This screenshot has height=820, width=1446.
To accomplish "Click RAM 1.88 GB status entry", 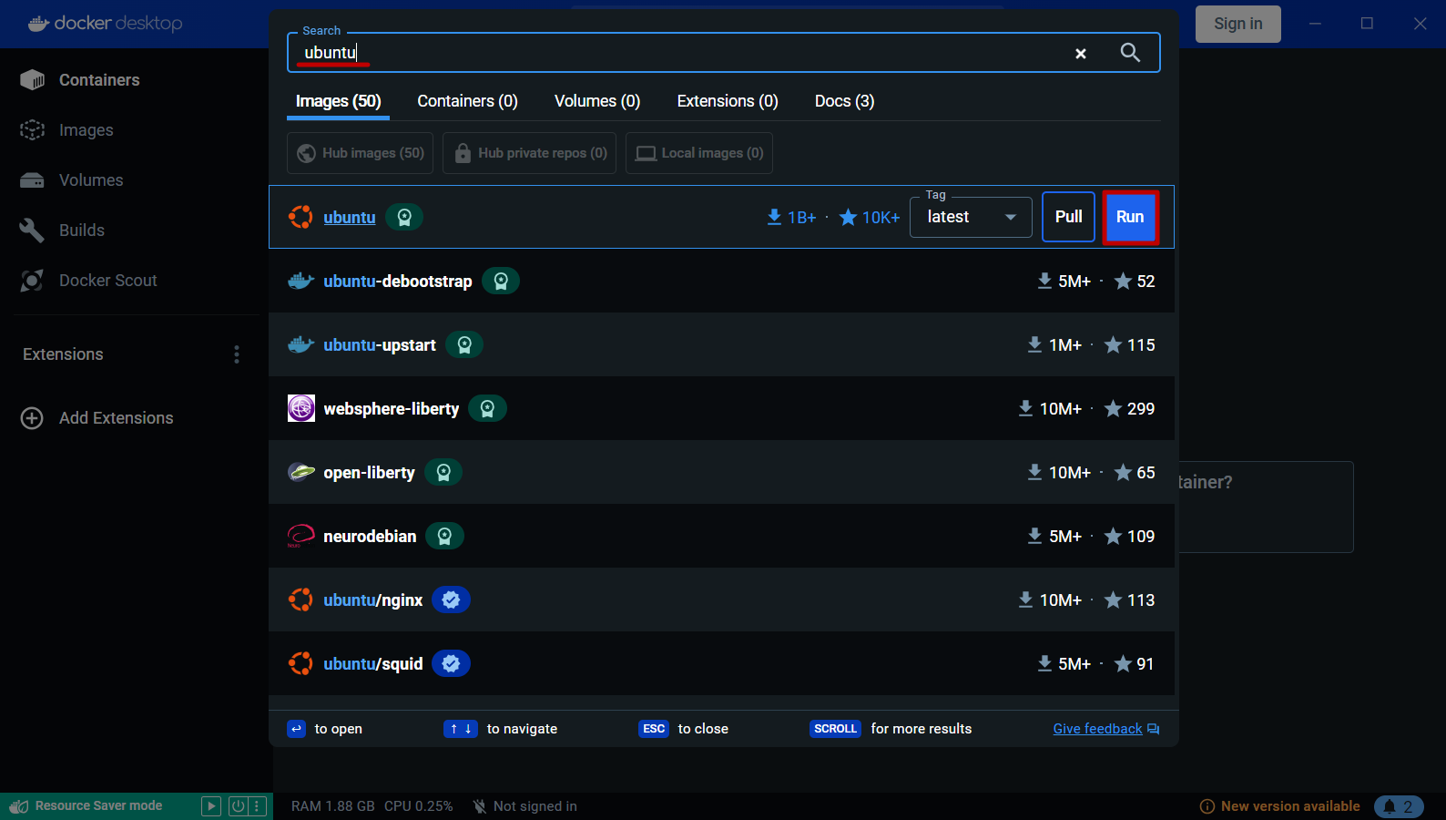I will pos(332,806).
